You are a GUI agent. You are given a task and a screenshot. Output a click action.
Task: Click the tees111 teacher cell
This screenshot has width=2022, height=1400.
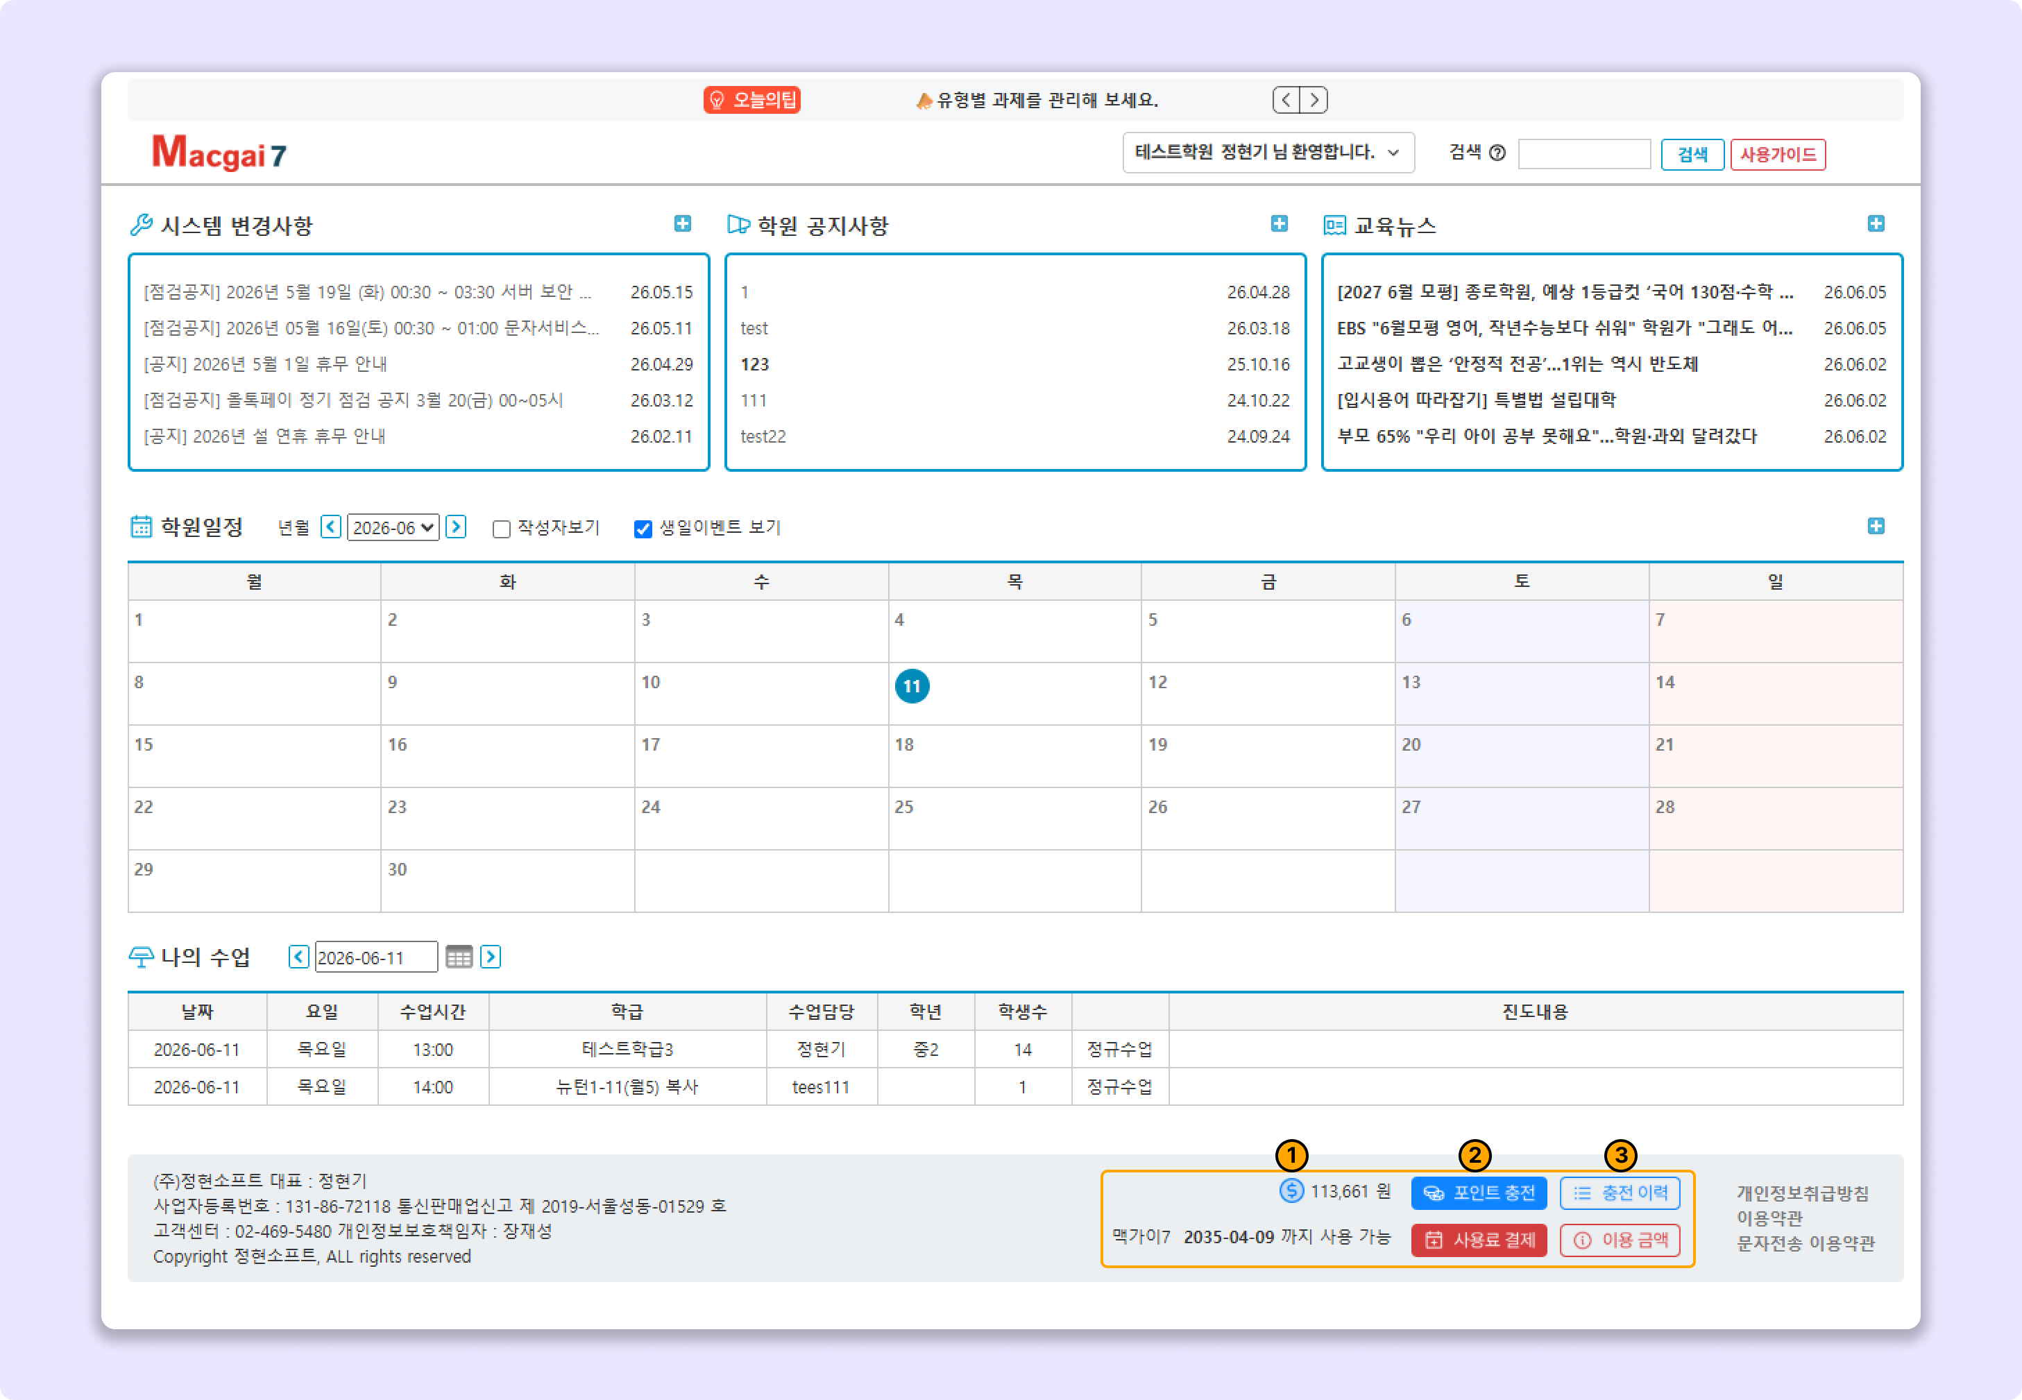[x=821, y=1087]
